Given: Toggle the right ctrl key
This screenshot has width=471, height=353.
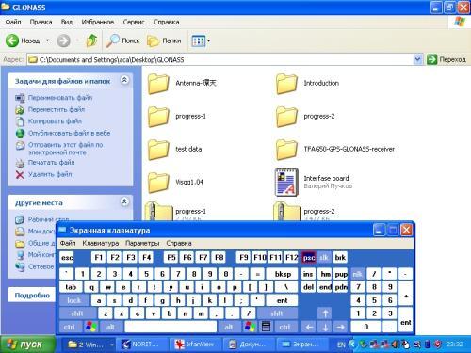Looking at the screenshot, I should pyautogui.click(x=284, y=327).
